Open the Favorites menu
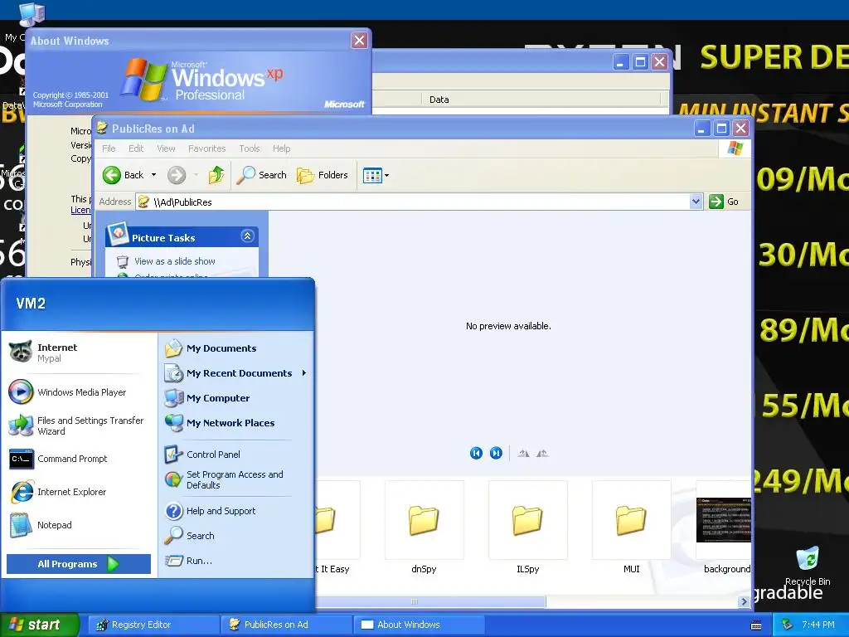This screenshot has width=849, height=637. (x=206, y=148)
